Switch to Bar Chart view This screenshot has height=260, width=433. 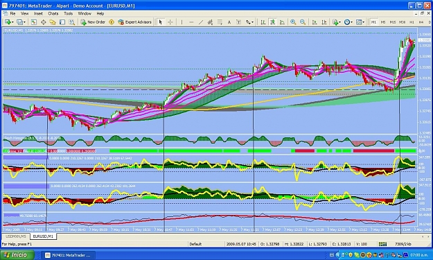(263, 22)
